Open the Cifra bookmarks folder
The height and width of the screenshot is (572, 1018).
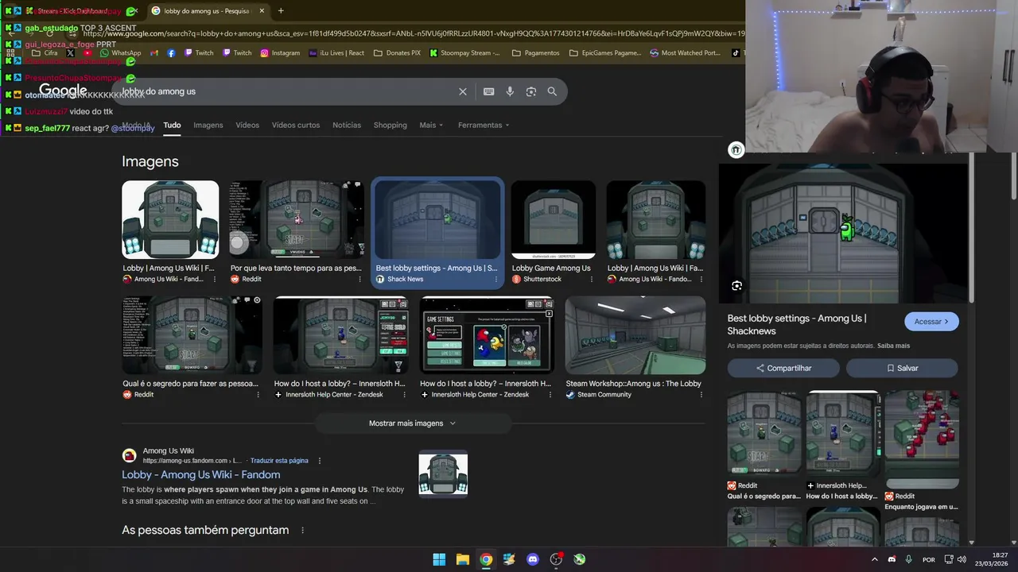(45, 53)
